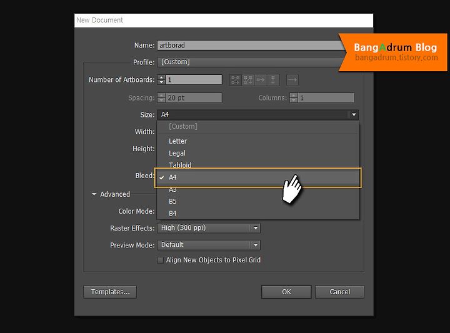Open the Raster Effects dropdown
This screenshot has width=450, height=333.
click(209, 228)
